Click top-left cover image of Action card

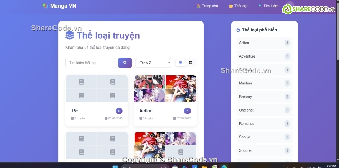pos(150,82)
